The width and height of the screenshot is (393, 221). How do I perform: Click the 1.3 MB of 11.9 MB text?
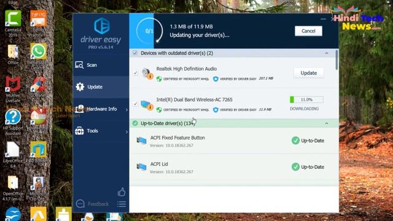point(191,26)
